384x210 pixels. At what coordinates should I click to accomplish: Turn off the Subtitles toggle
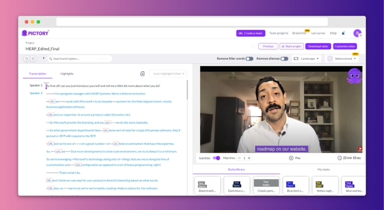click(x=216, y=158)
